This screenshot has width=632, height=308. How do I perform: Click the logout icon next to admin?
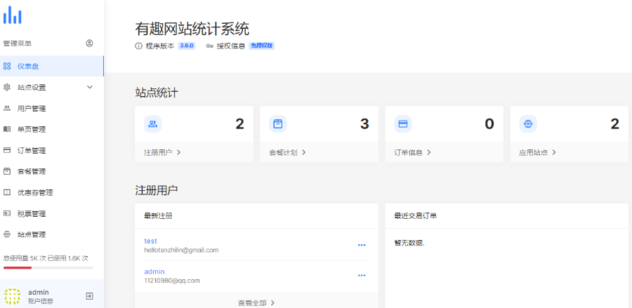(x=89, y=296)
